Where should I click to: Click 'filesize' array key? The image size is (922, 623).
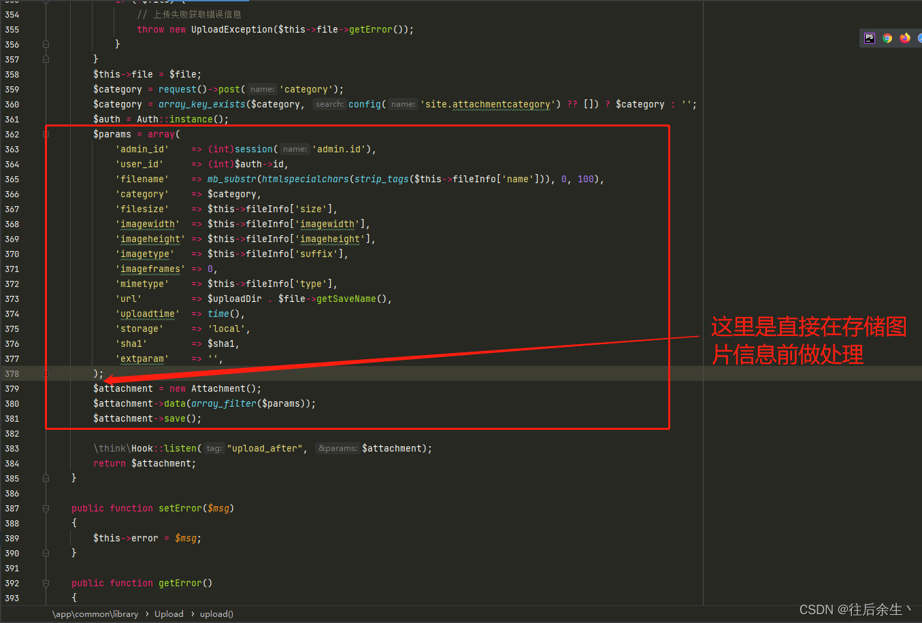pos(142,209)
